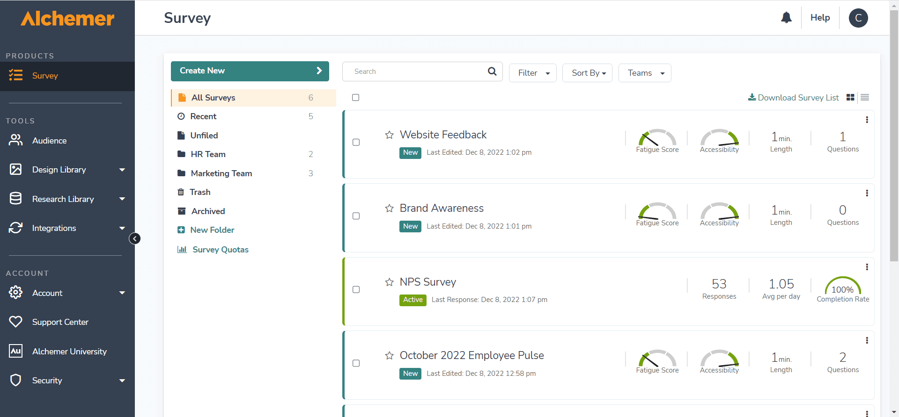Click the search magnifier icon
899x417 pixels.
point(492,71)
